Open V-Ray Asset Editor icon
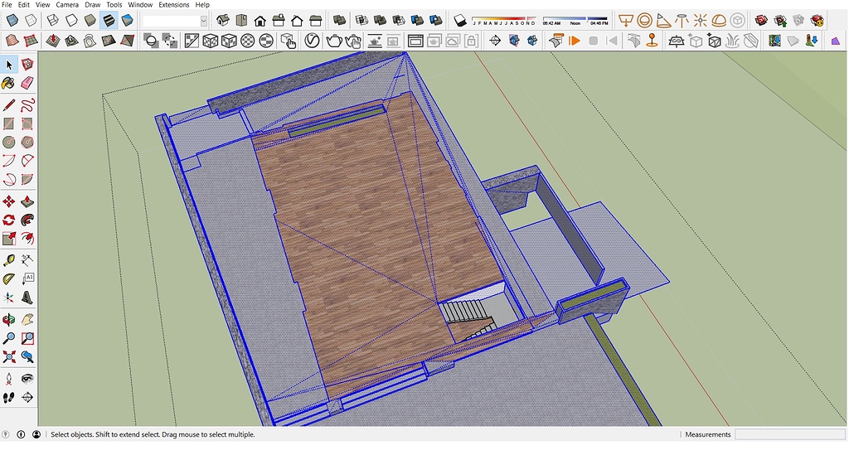This screenshot has width=849, height=455. [312, 41]
